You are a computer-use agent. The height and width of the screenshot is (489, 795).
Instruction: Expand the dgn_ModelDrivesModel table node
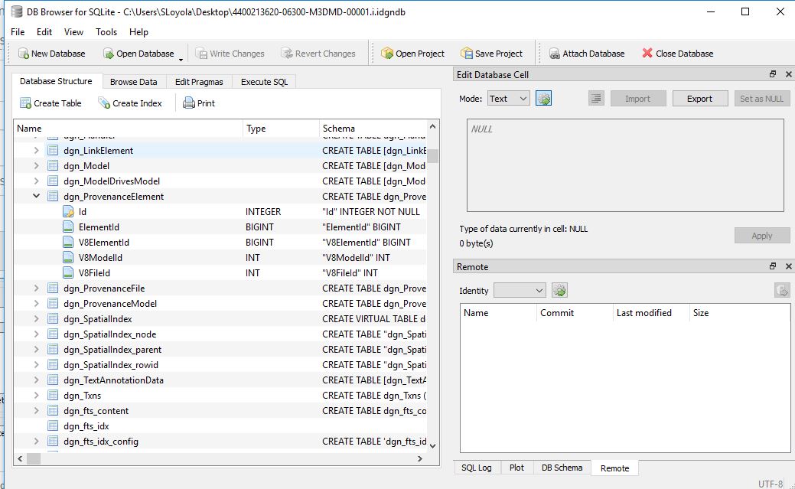pos(36,181)
